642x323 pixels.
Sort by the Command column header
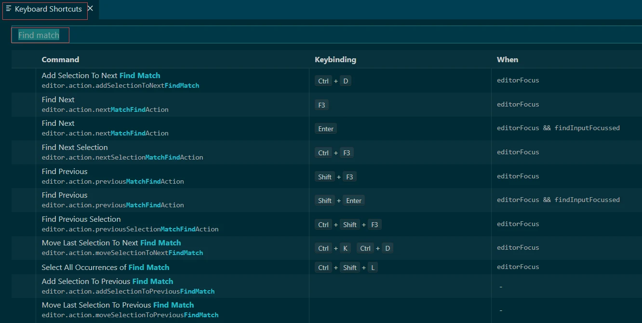pos(60,60)
